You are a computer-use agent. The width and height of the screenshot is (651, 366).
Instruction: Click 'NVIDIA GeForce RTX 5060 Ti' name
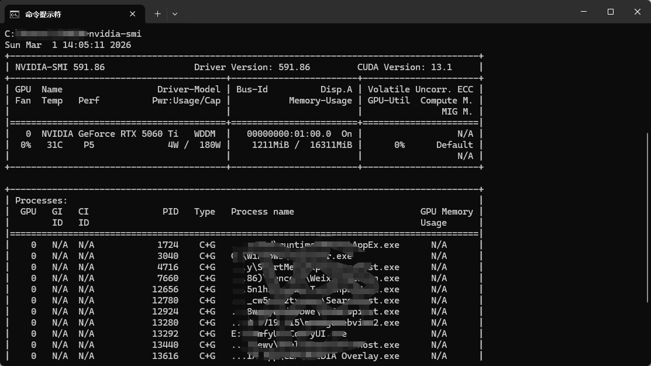[109, 134]
